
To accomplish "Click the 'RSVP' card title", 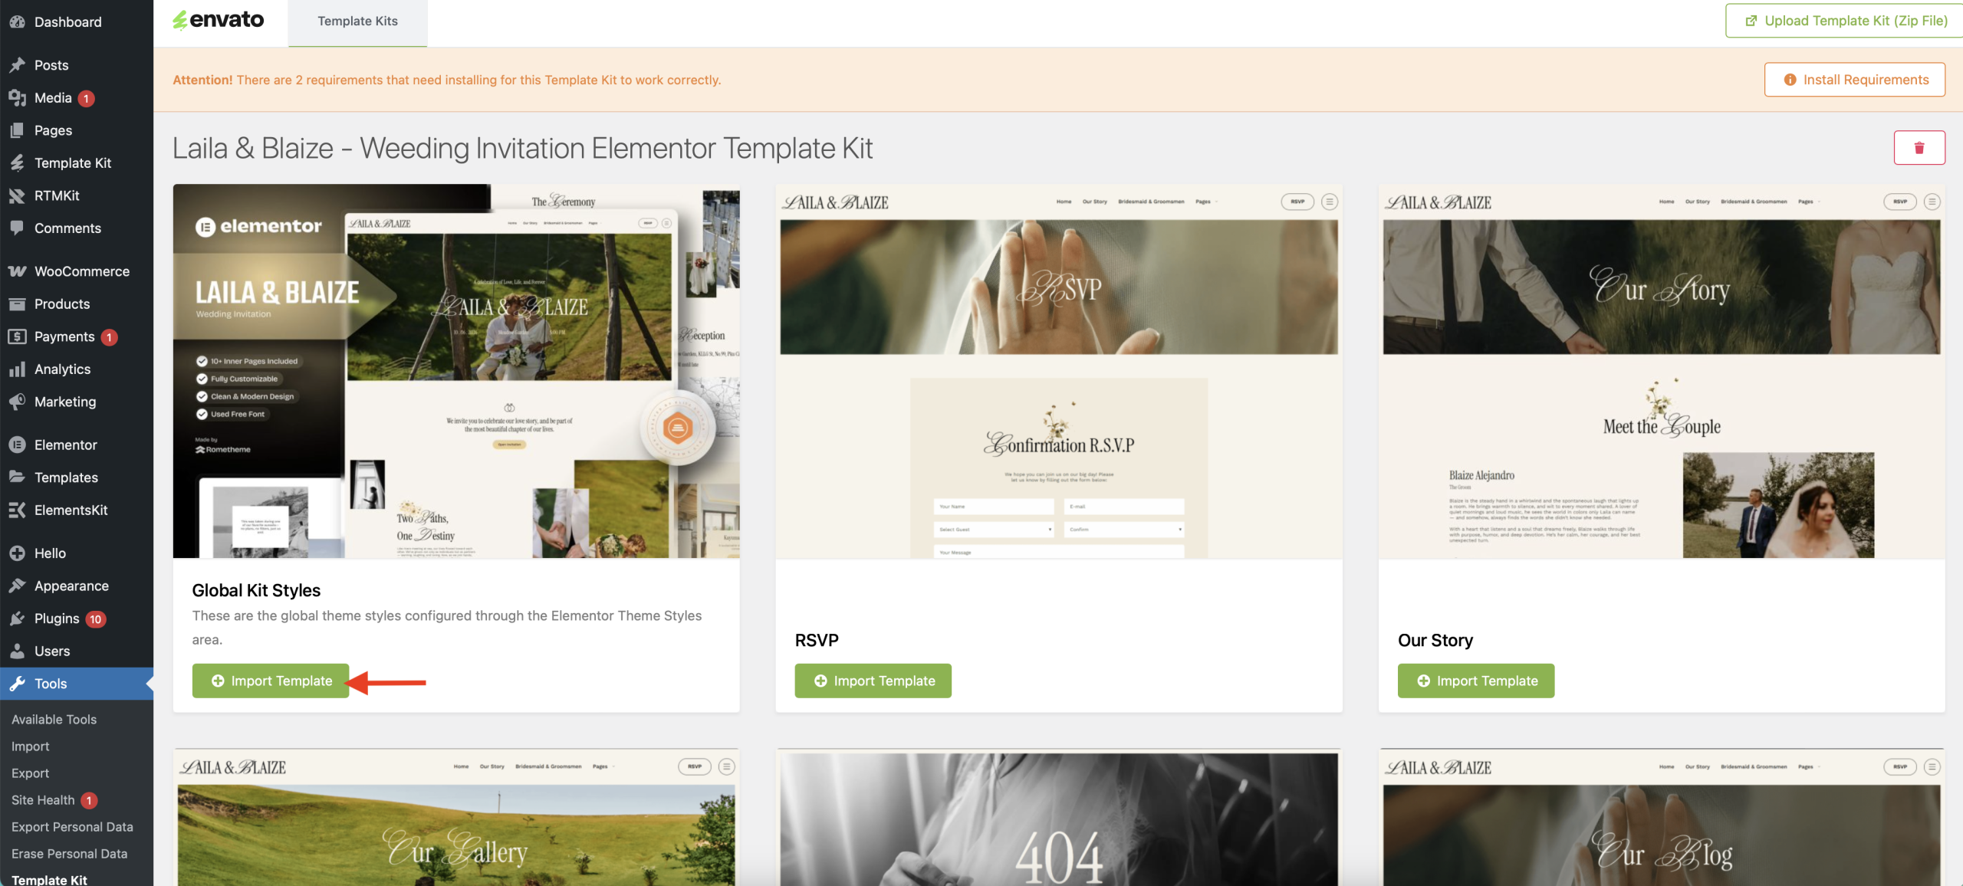I will click(x=817, y=640).
